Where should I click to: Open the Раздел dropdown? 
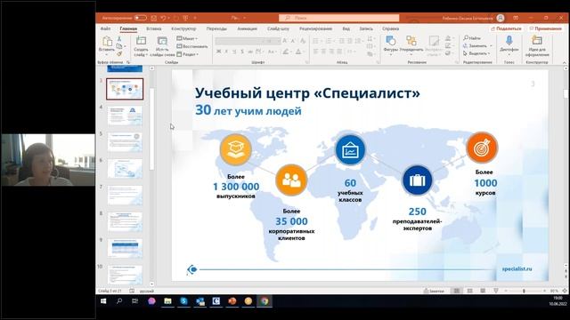point(188,54)
